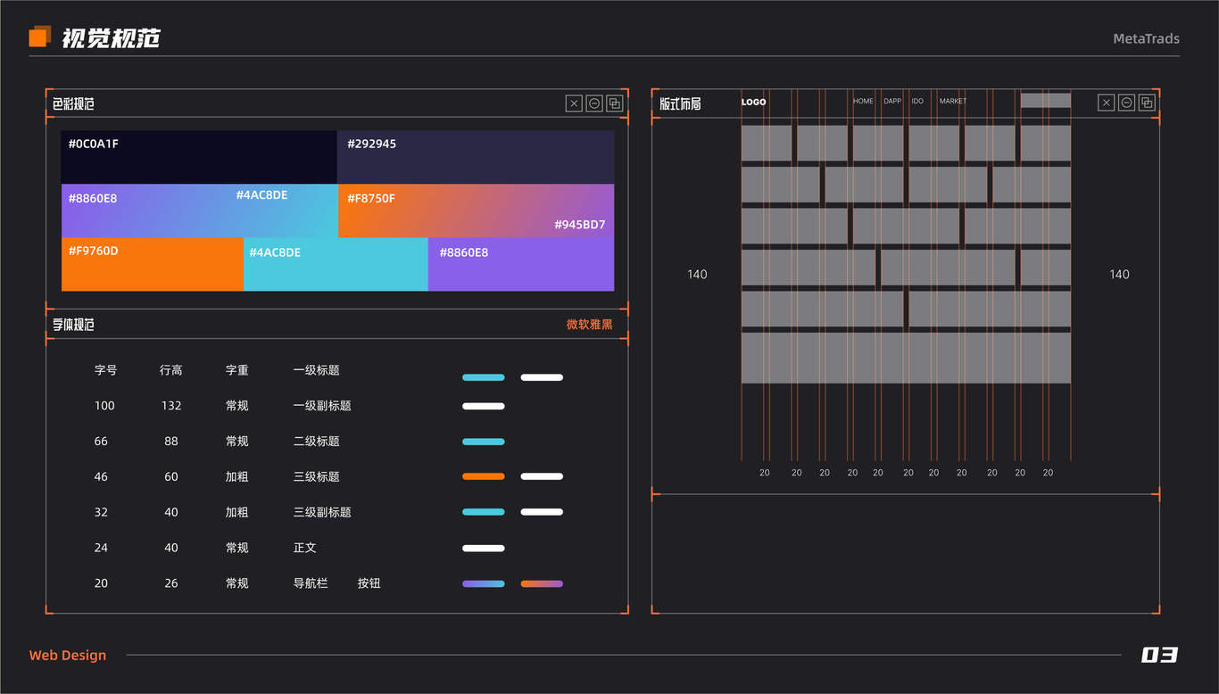Click the white pill in the 一级副标题 row

click(484, 406)
